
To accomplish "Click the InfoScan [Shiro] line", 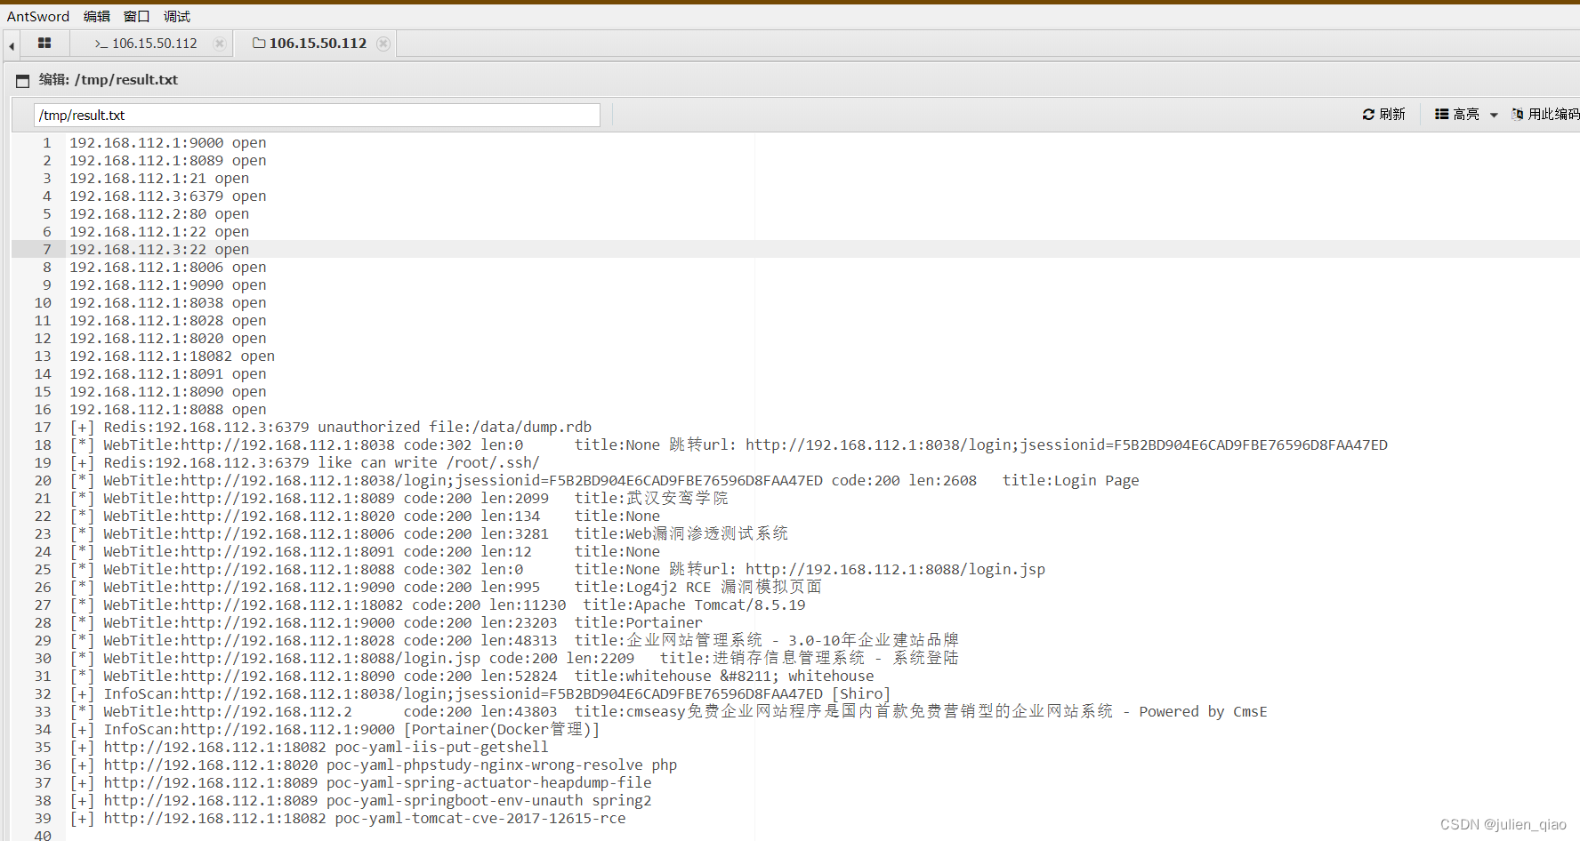I will [x=480, y=693].
